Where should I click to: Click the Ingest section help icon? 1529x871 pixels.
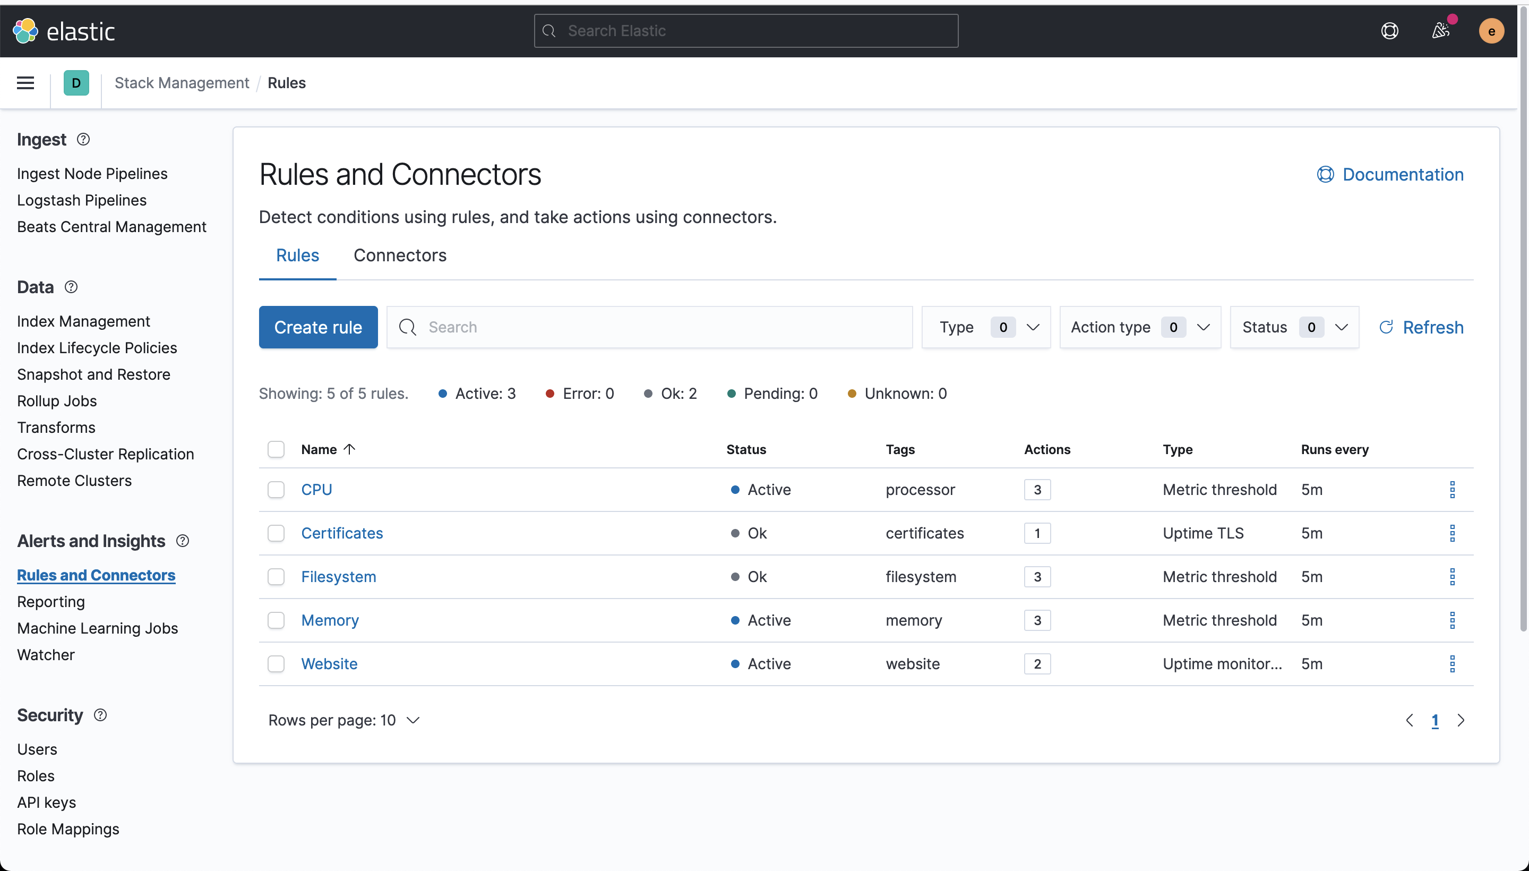tap(83, 139)
